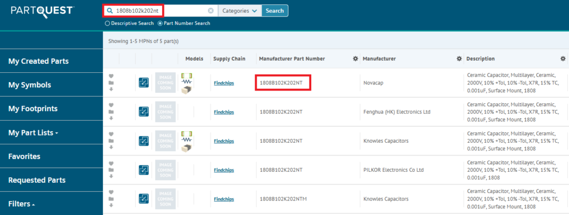Screen dimensions: 569x215
Task: Click the 3D model icon in Novacap row
Action: pos(187,90)
